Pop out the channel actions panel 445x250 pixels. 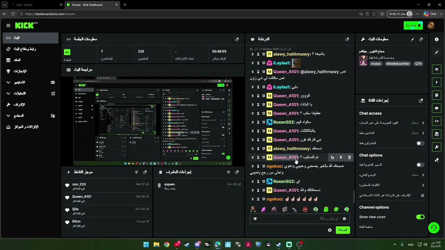coord(421,100)
